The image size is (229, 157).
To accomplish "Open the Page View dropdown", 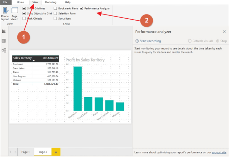I will tap(15, 14).
